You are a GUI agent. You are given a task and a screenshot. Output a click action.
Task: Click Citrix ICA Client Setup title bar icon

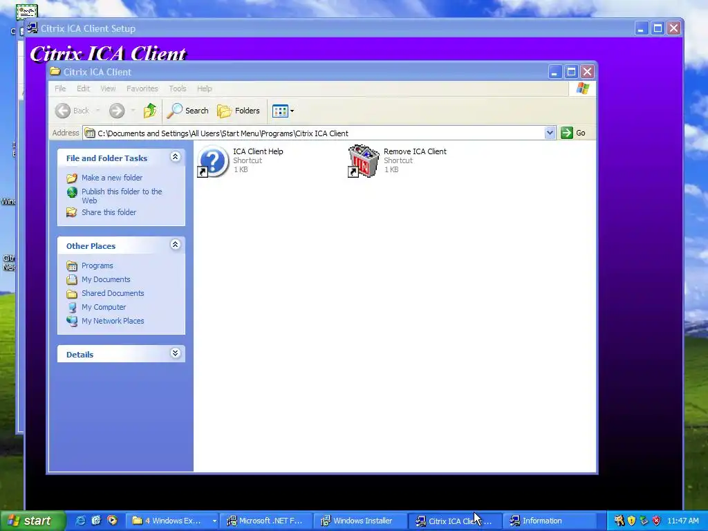click(32, 28)
